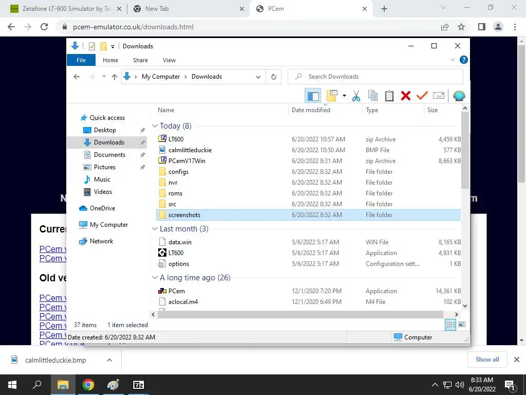Open the address bar history dropdown

pyautogui.click(x=258, y=77)
